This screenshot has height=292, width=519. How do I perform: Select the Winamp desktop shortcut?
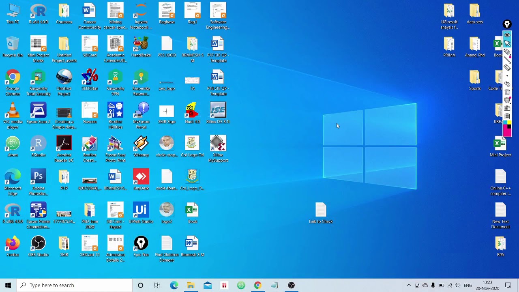(141, 147)
